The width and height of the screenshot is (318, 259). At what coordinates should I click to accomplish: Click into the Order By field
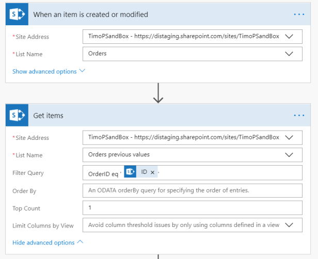click(x=192, y=190)
